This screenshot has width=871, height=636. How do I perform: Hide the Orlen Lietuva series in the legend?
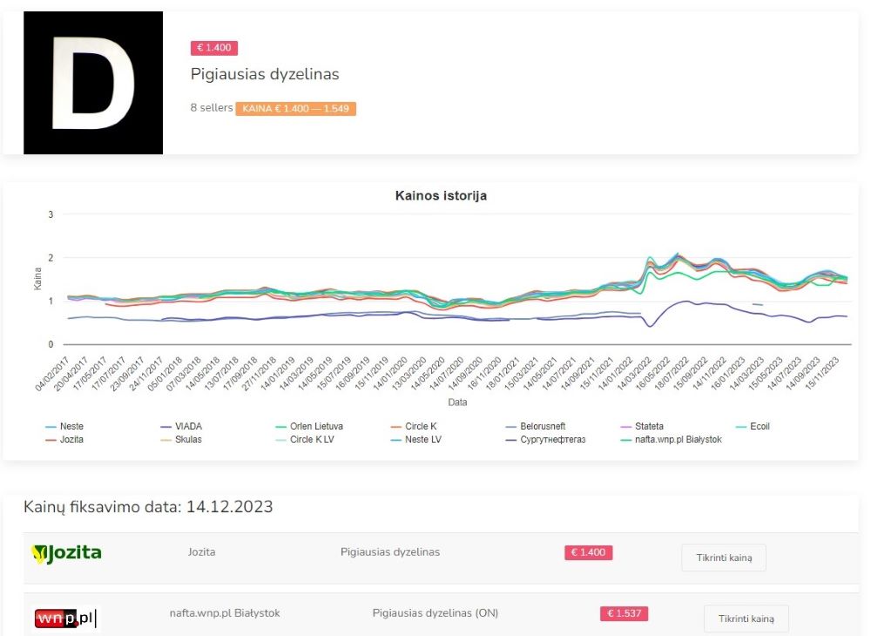309,427
